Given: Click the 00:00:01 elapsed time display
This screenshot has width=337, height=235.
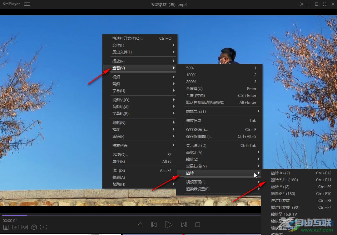Looking at the screenshot, I should pos(10,221).
